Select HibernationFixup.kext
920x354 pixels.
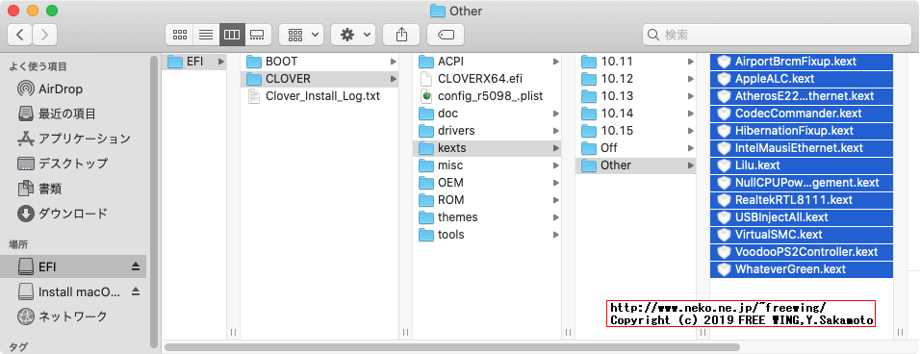tap(802, 130)
